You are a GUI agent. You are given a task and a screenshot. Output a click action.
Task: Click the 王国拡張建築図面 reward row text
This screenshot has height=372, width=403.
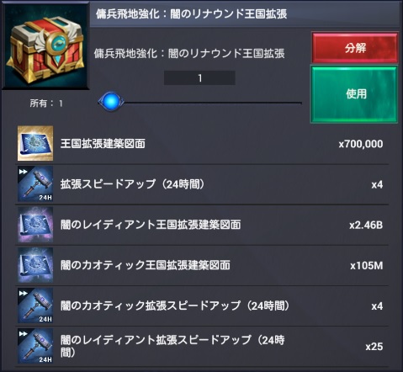coord(103,144)
